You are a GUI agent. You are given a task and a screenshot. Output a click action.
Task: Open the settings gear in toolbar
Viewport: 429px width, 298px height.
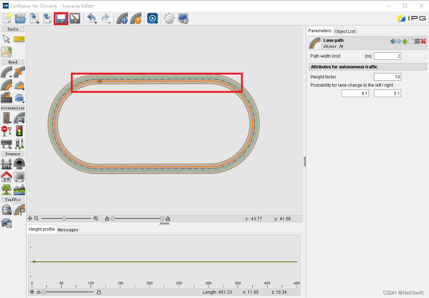click(169, 18)
